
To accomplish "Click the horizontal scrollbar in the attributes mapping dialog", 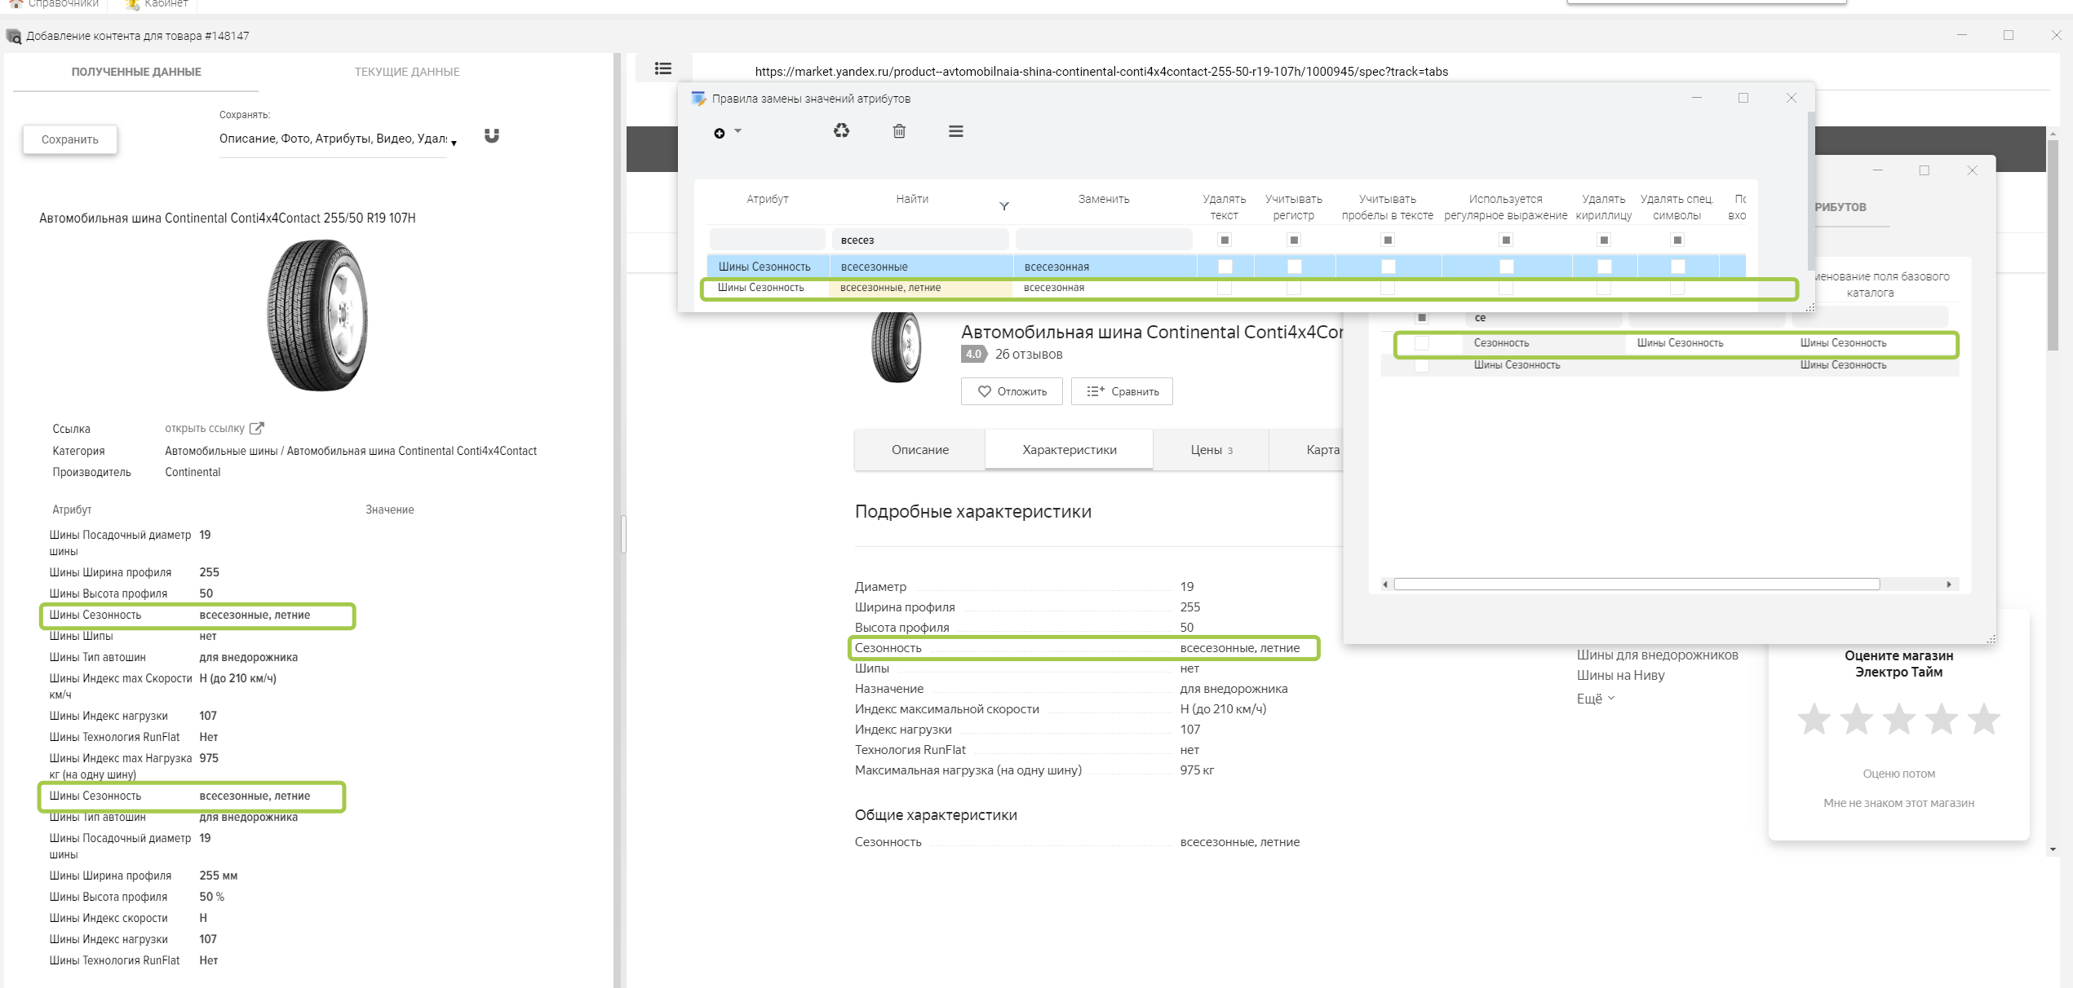I will [x=1637, y=584].
